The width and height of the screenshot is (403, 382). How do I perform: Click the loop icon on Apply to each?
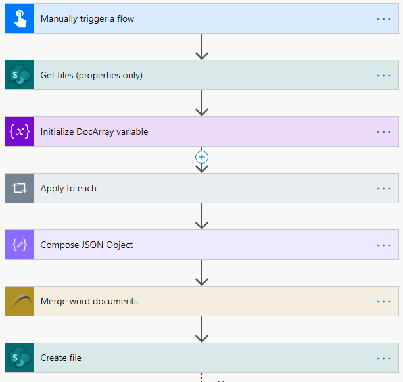(20, 188)
